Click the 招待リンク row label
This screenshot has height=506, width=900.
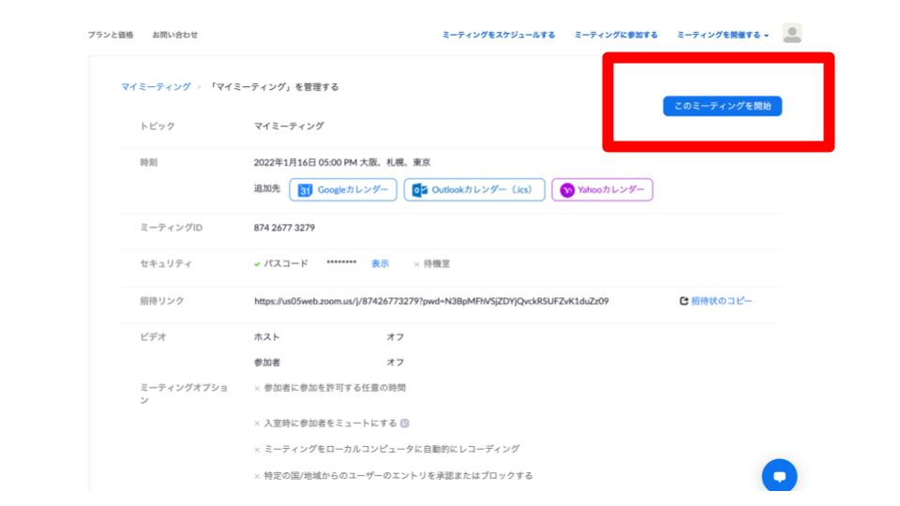click(x=162, y=301)
